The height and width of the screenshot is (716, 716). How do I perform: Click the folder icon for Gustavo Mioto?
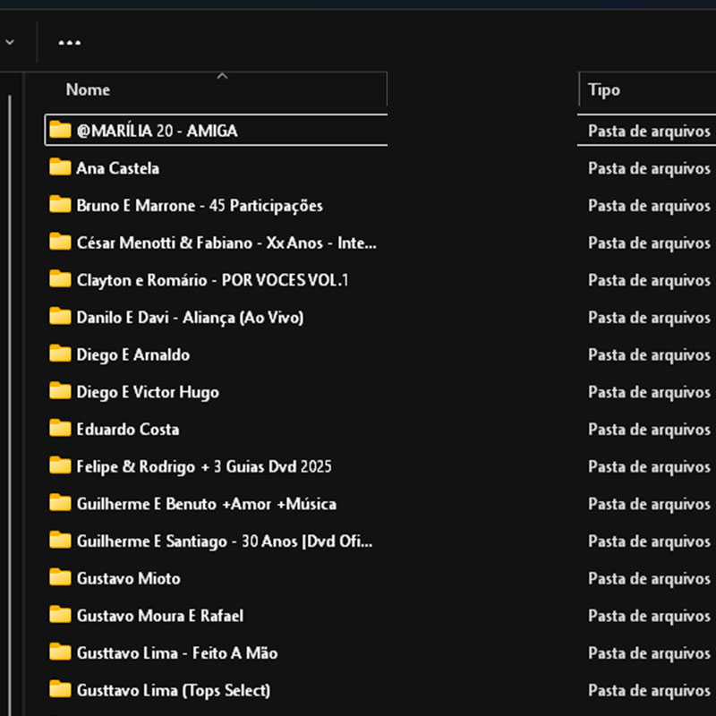tap(60, 577)
